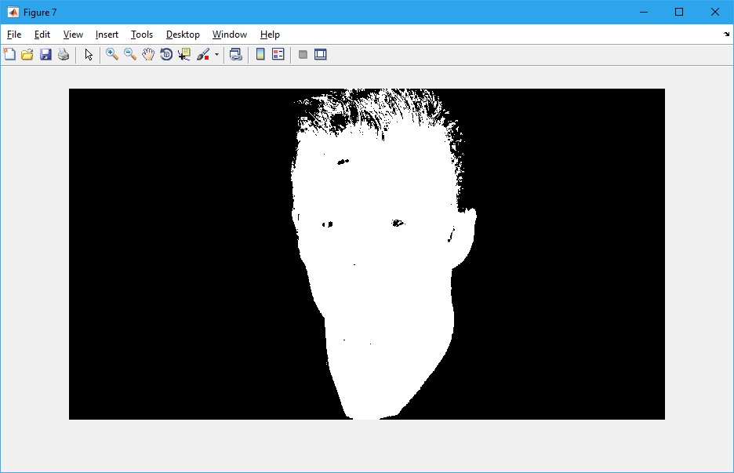Select the Zoom Out magnifier tool

coord(130,54)
